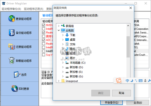Image resolution: width=151 pixels, height=106 pixels.
Task: Click the Pictures (图片) icon in tree
Action: (x=67, y=58)
